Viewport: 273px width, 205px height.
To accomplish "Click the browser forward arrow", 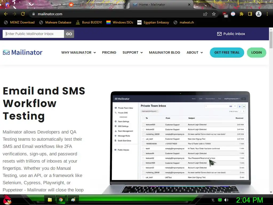I will [x=14, y=14].
